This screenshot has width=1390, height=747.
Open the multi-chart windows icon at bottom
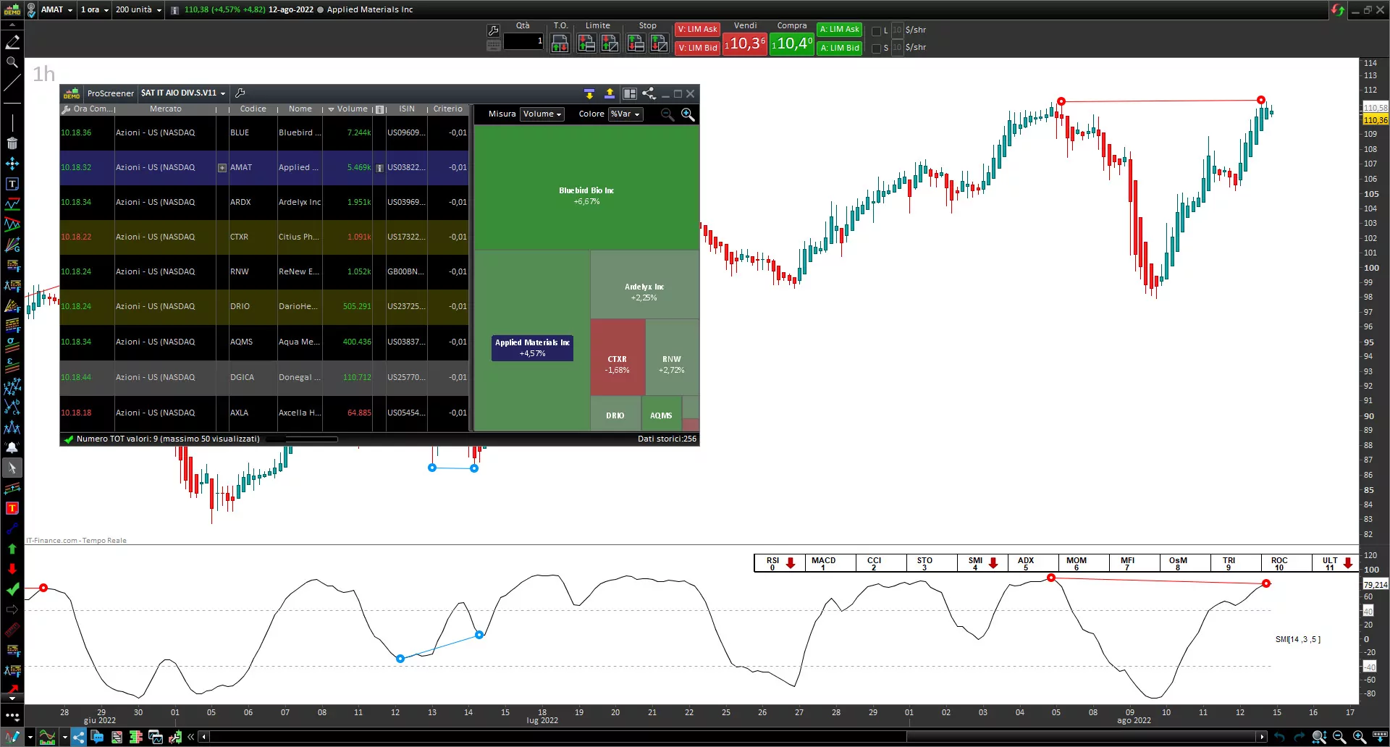[156, 737]
